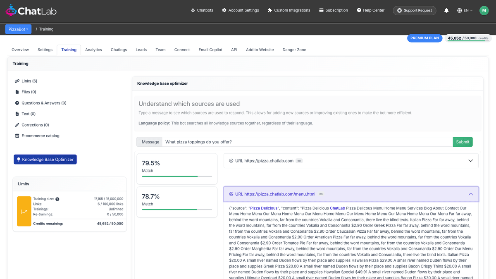Click the en tag beside pizza.chatlab.com
This screenshot has width=496, height=279.
coord(299,161)
